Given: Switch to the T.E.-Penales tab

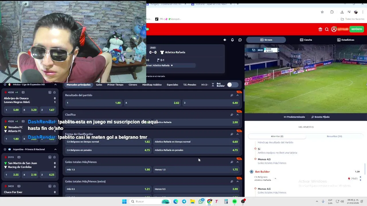Looking at the screenshot, I should 190,85.
